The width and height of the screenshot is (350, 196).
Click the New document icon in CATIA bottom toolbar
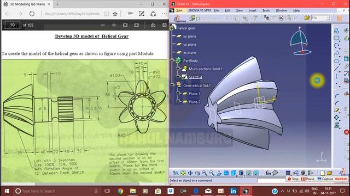pyautogui.click(x=323, y=173)
